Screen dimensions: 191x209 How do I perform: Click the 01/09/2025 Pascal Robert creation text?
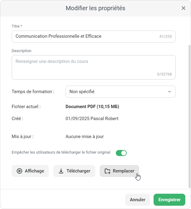pos(92,119)
